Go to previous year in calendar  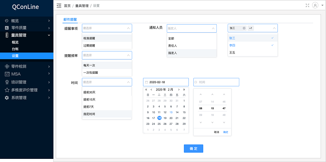146,90
